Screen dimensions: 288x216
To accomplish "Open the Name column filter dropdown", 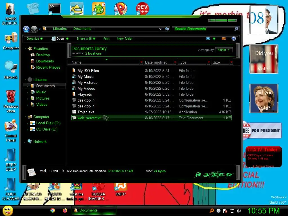I will point(141,62).
